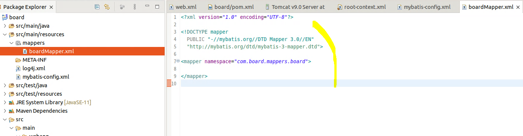The height and width of the screenshot is (136, 523).
Task: Click the Maven Dependencies library icon
Action: click(x=11, y=111)
